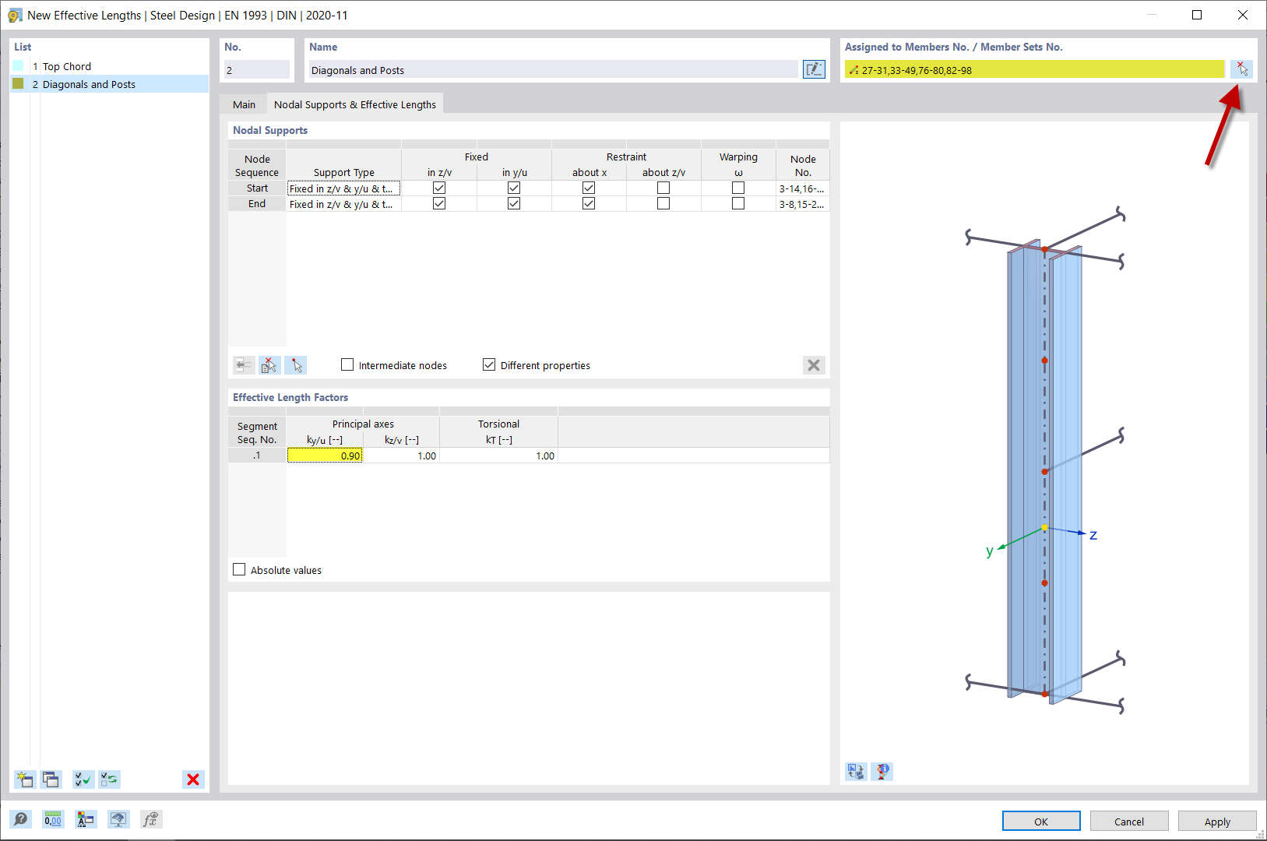Screen dimensions: 1267x841
Task: Click the olive color swatch for Diagonals and Posts
Action: click(x=19, y=83)
